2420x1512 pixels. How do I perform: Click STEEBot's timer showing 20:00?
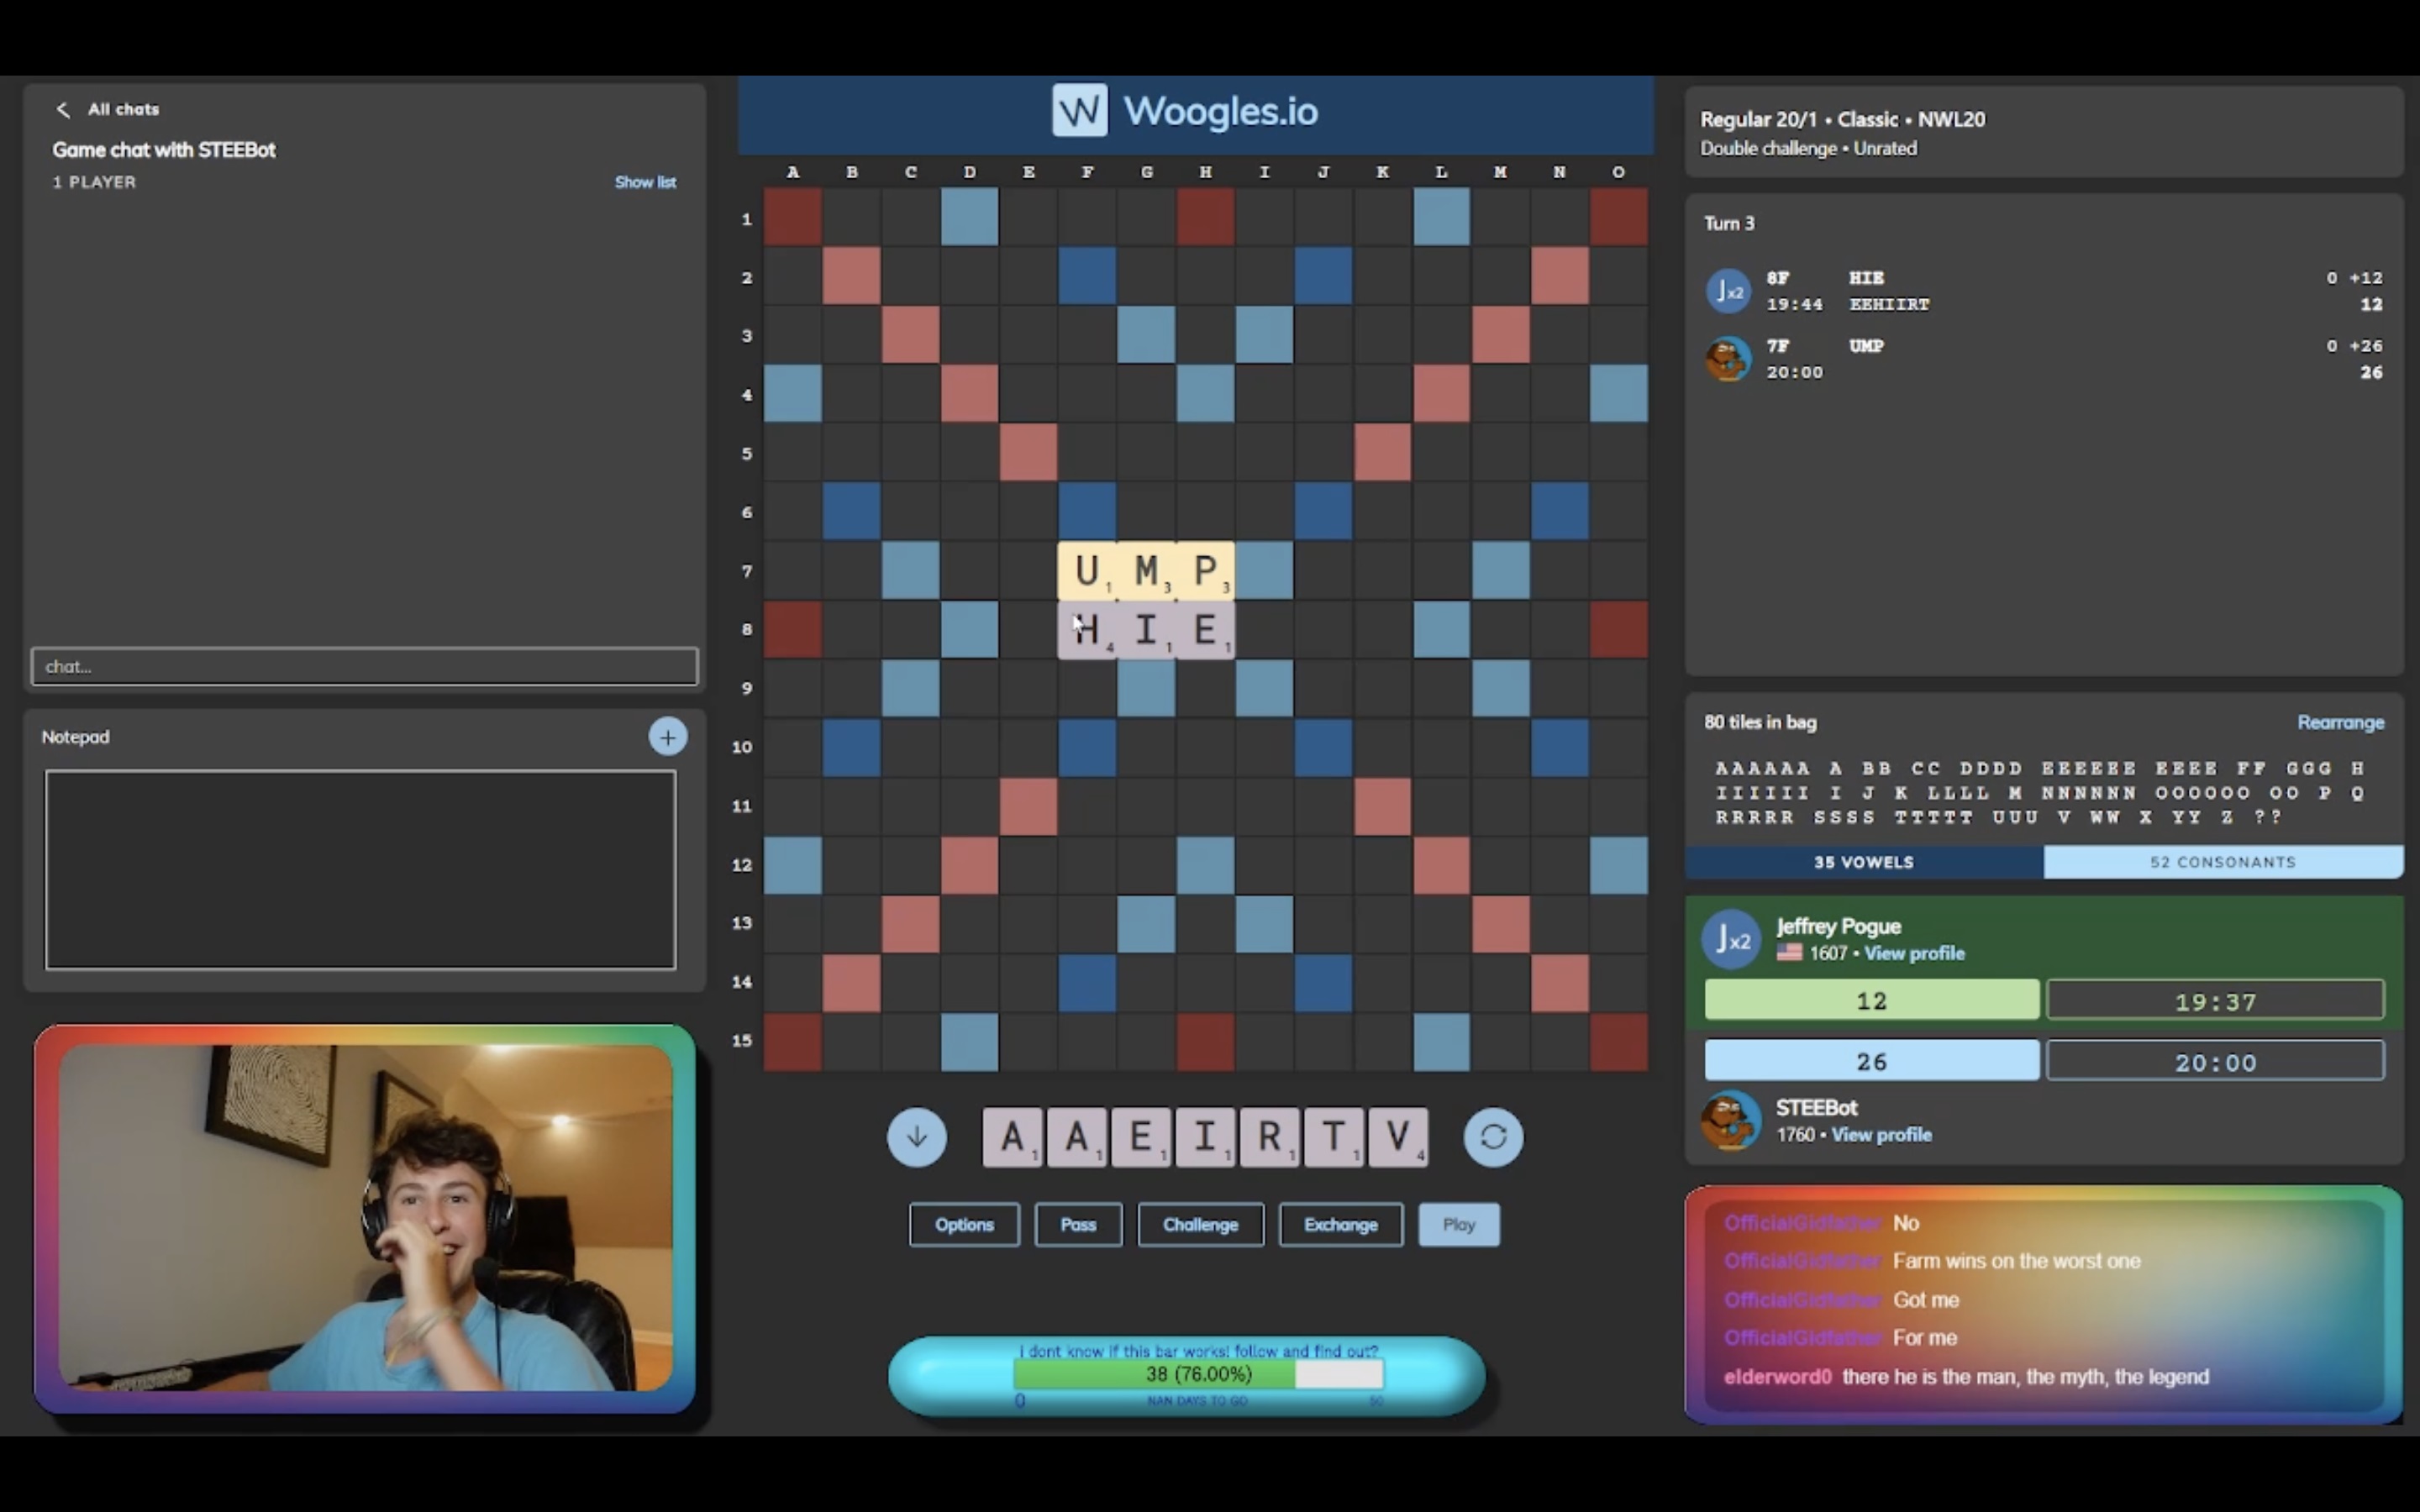2215,1061
